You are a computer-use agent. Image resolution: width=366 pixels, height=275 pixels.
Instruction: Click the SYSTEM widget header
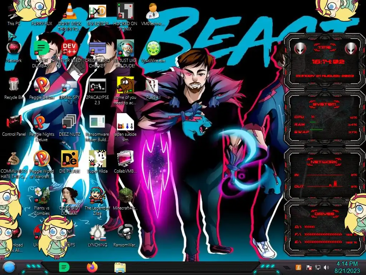(325, 104)
